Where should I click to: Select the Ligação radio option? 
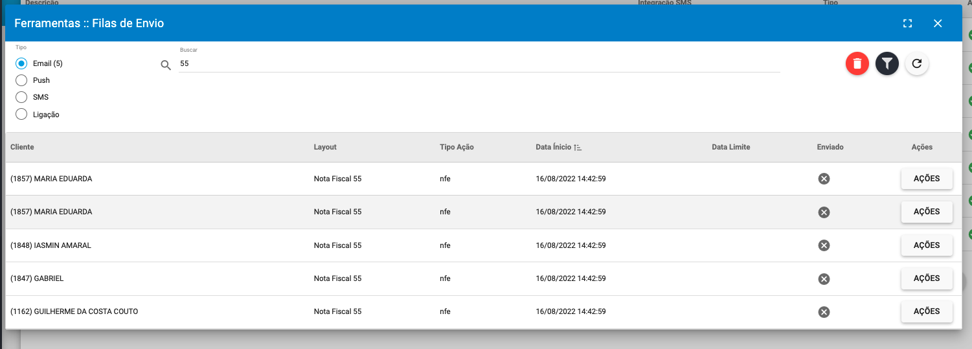coord(21,115)
